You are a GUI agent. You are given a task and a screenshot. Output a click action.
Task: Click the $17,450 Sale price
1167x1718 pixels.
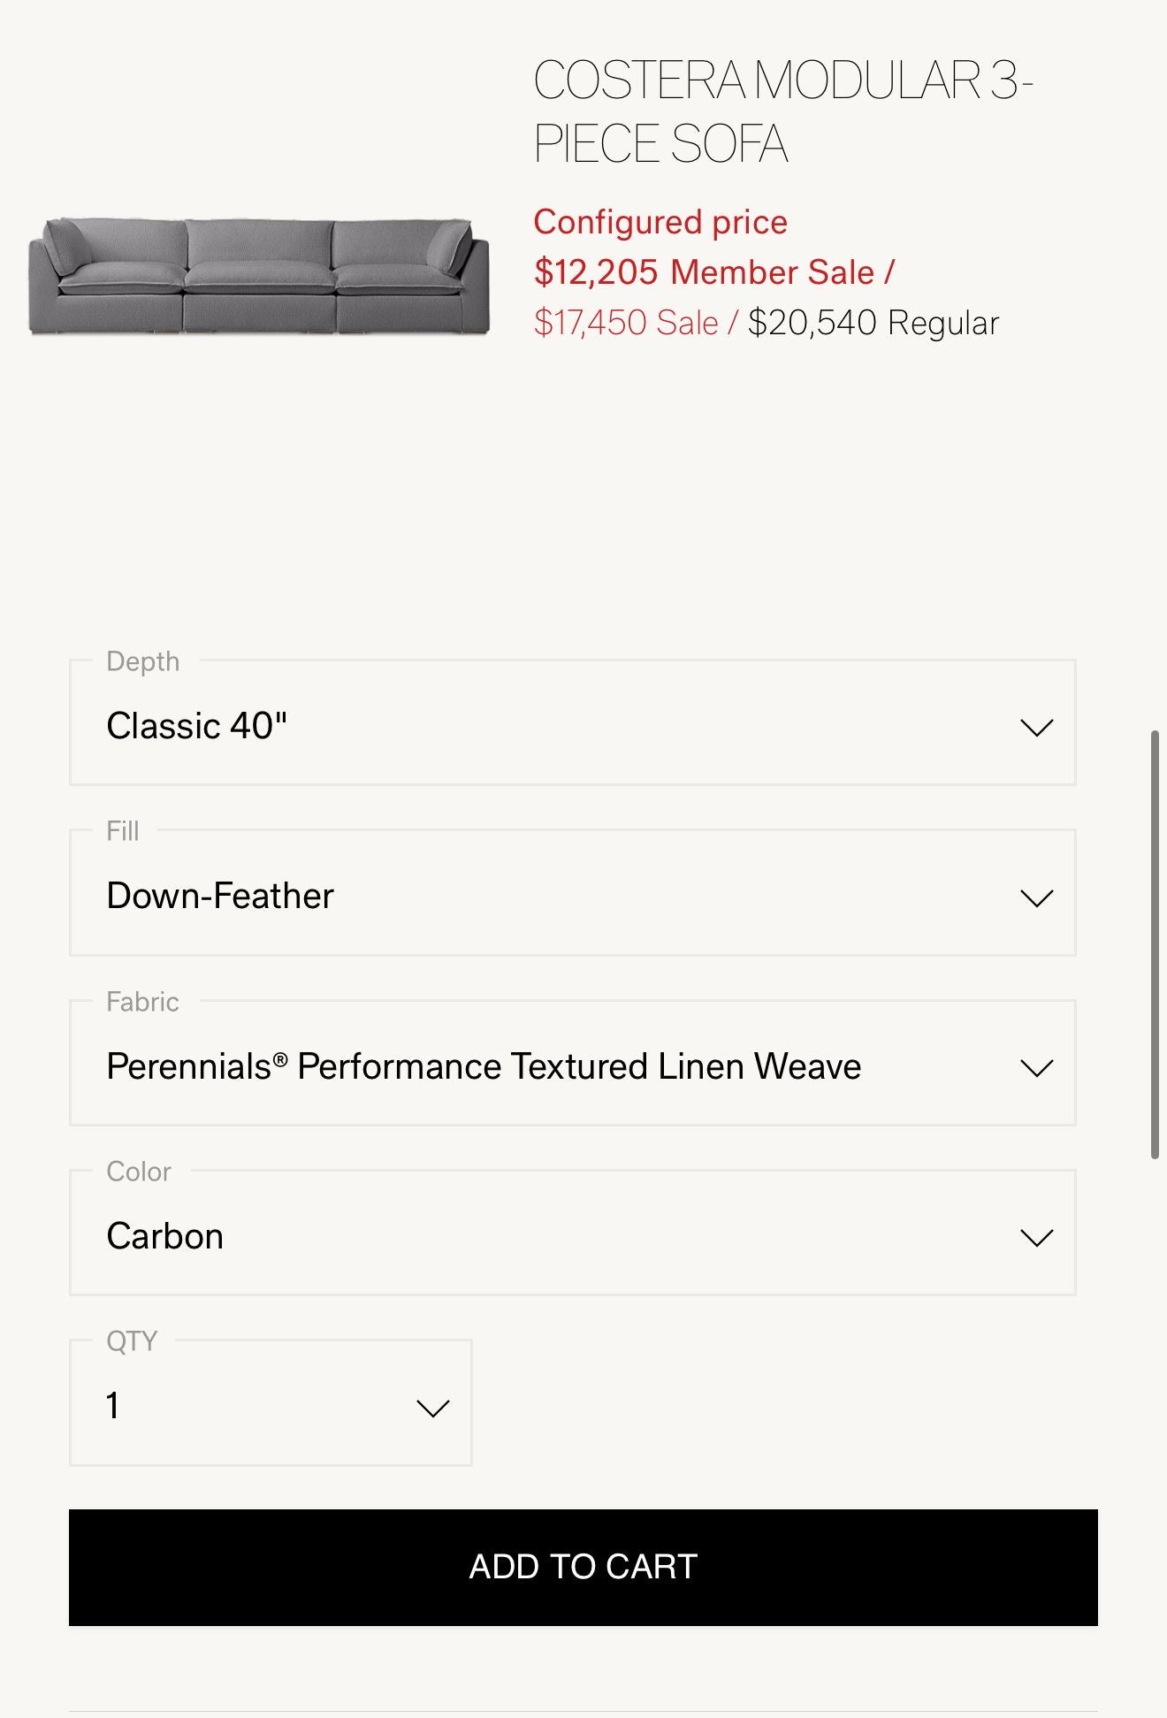626,323
